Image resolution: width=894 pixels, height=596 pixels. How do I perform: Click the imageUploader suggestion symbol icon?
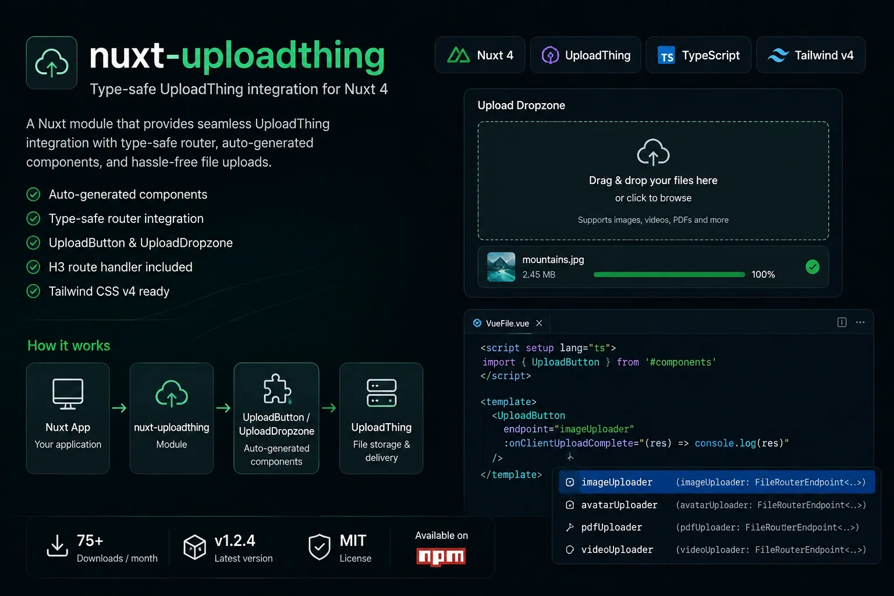click(570, 483)
